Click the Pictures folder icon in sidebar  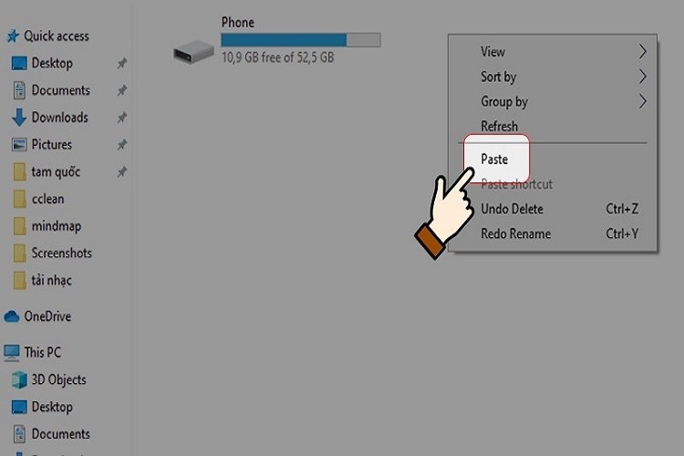pyautogui.click(x=19, y=144)
